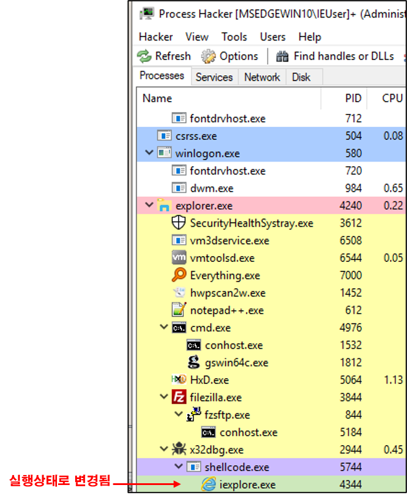Click the Process Hacker title bar icon

[146, 14]
